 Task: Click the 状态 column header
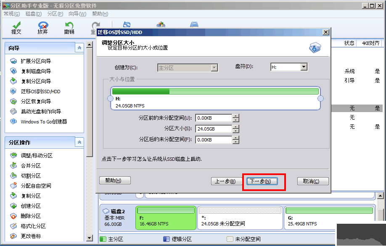349,43
